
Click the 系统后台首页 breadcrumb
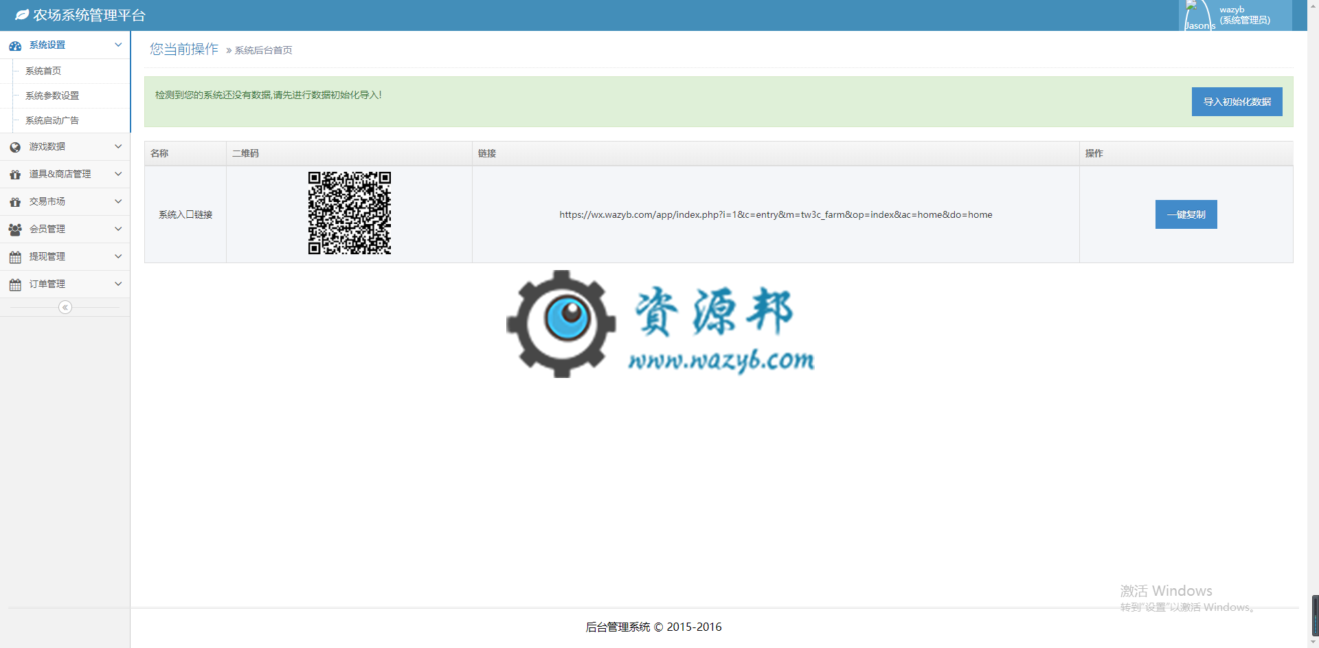[264, 50]
